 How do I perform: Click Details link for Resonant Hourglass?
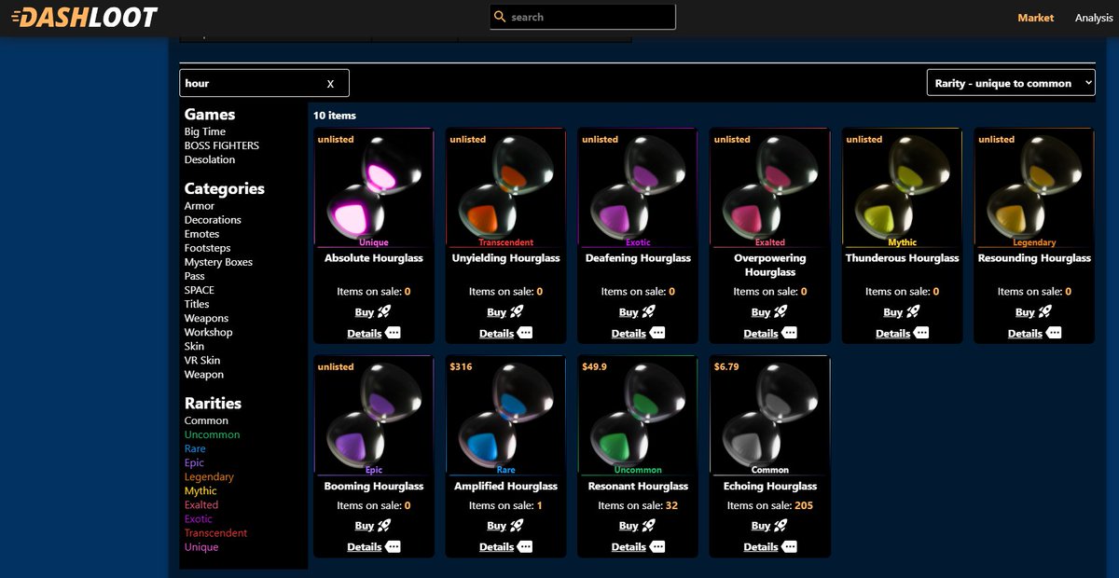click(x=629, y=547)
